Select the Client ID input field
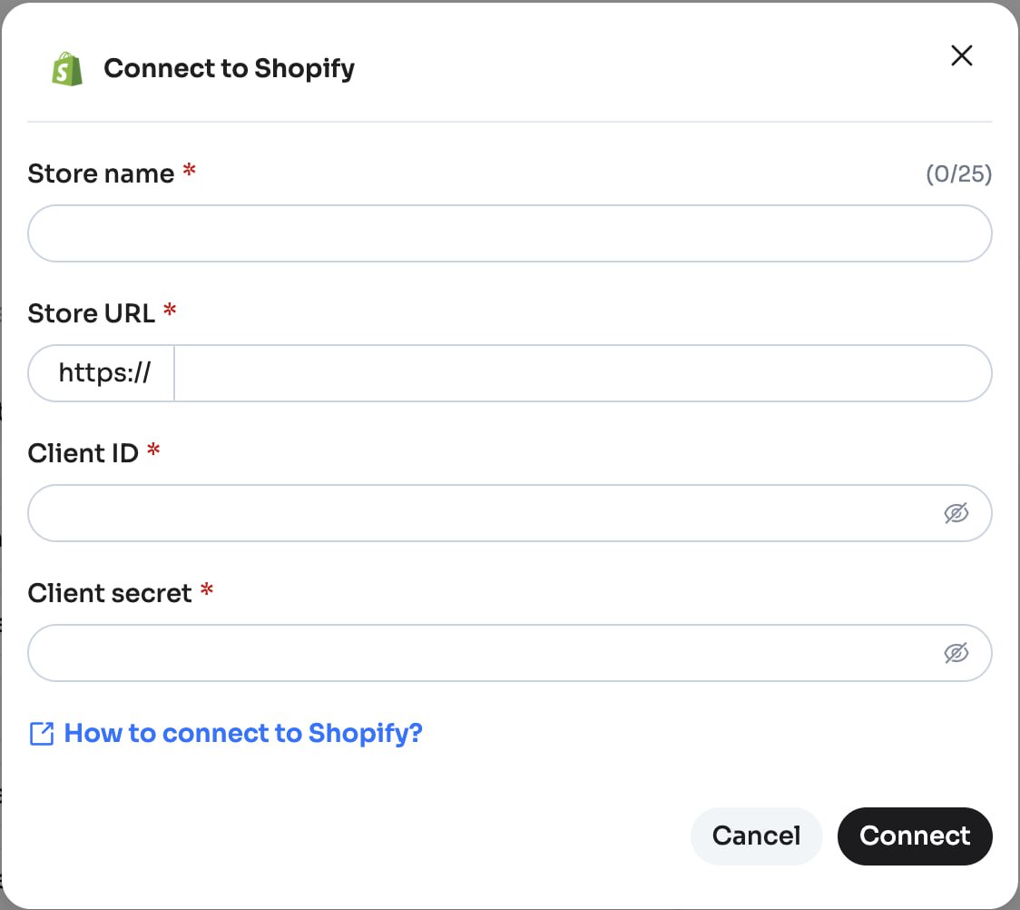 point(481,513)
